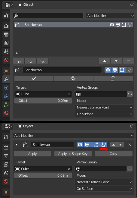Screen dimensions: 137x198
Task: Open the View Layer tab in upper panel
Action: 6,43
